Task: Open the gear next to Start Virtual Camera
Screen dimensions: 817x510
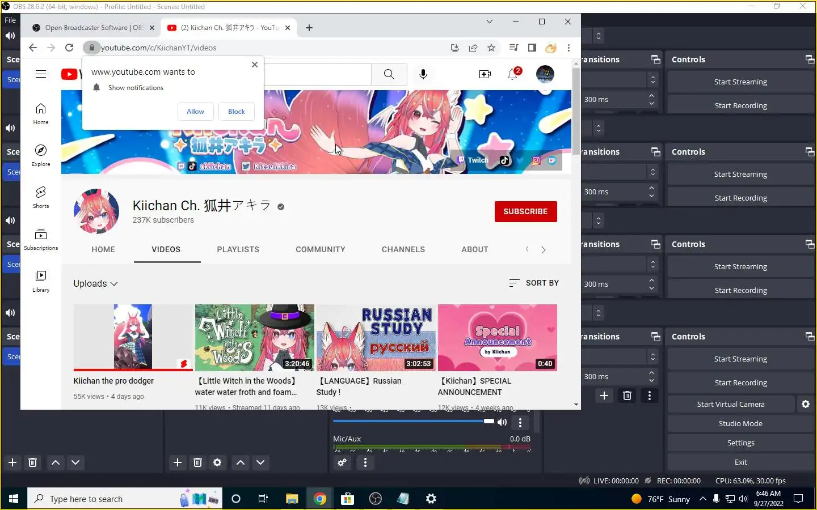Action: tap(806, 404)
